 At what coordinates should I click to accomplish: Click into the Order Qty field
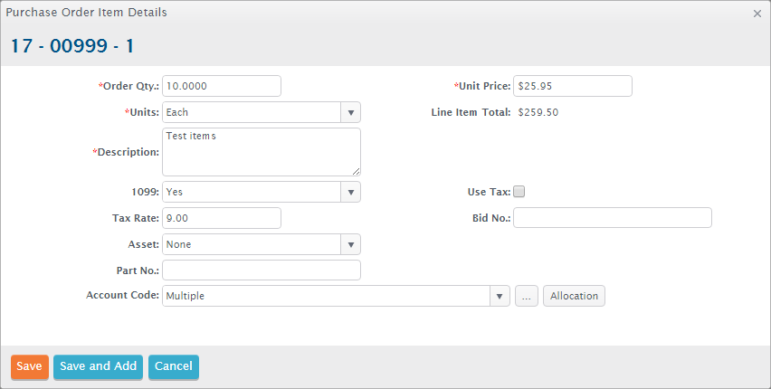click(221, 86)
